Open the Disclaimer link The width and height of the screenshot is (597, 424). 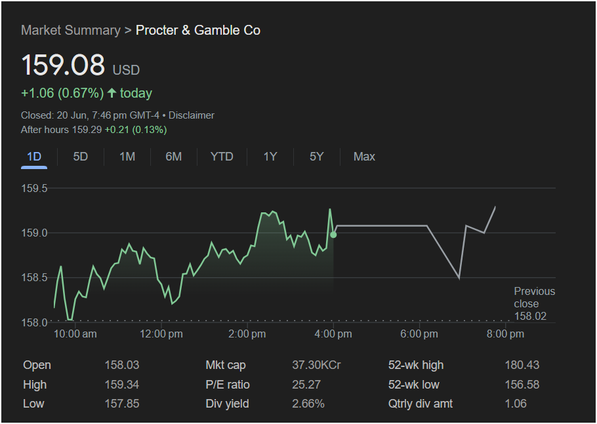click(x=192, y=115)
